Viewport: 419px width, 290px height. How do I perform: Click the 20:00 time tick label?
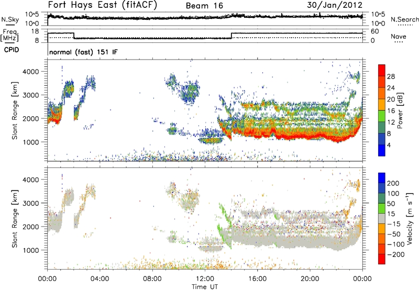point(310,279)
